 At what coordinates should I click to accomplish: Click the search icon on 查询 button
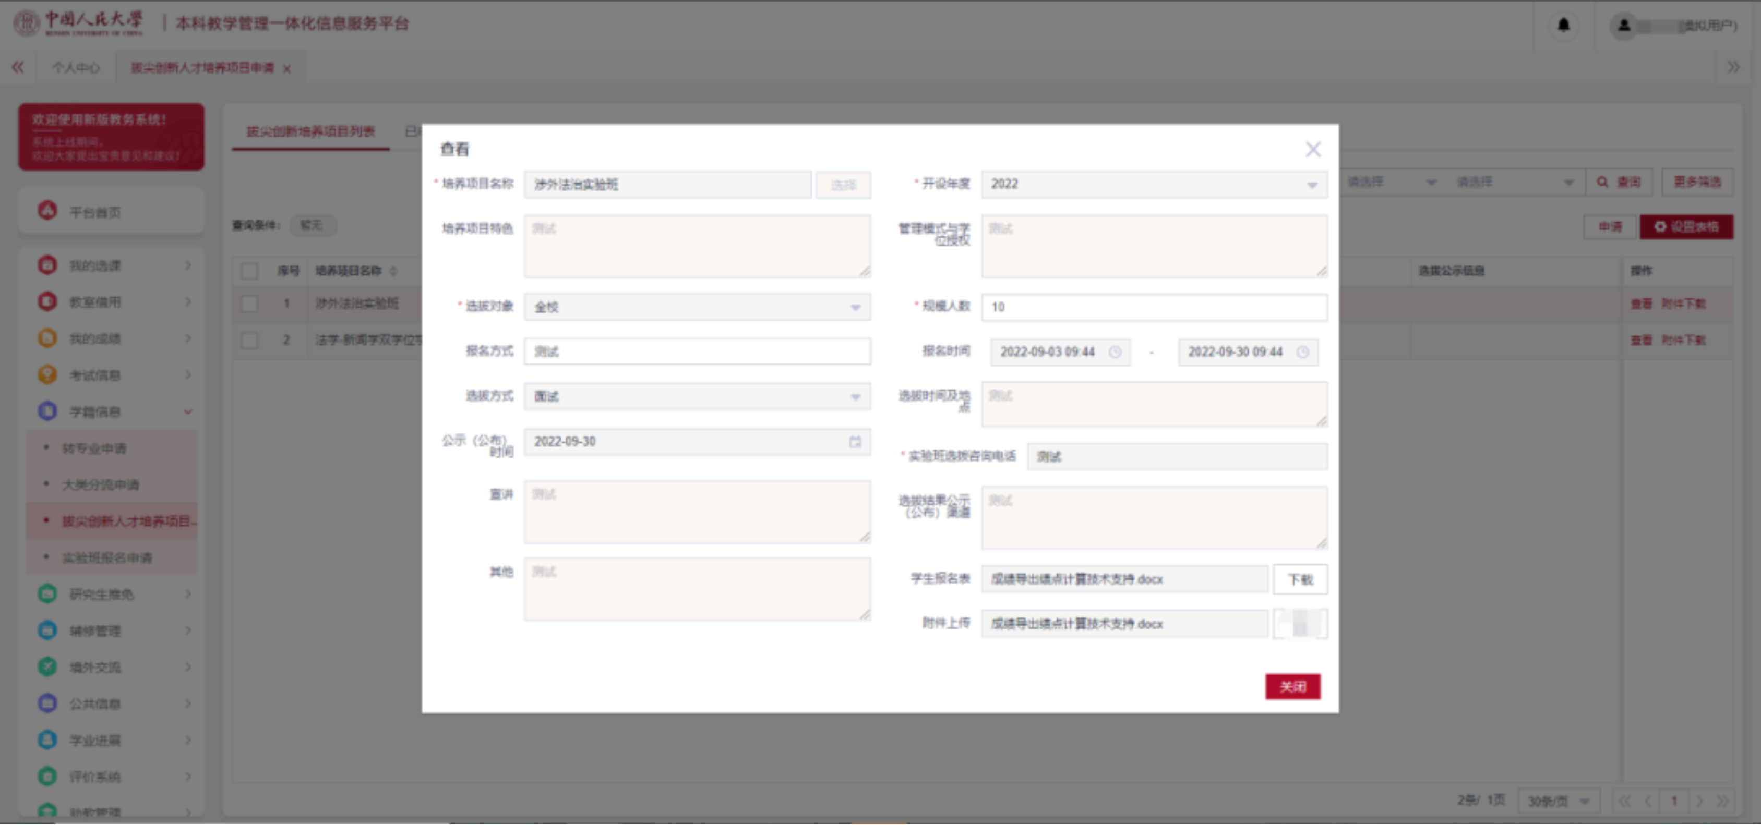(x=1602, y=182)
